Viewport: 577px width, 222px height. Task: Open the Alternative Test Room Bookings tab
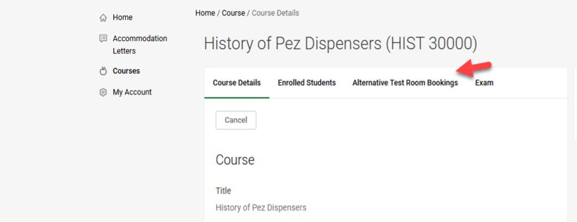coord(405,83)
